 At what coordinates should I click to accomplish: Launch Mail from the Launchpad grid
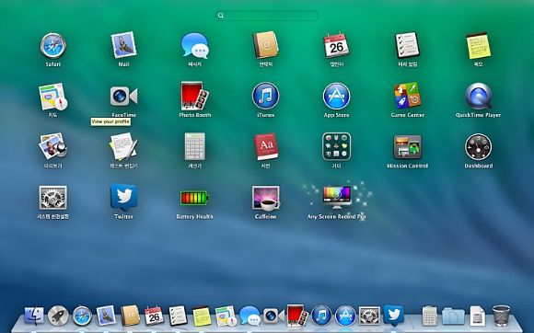[123, 45]
